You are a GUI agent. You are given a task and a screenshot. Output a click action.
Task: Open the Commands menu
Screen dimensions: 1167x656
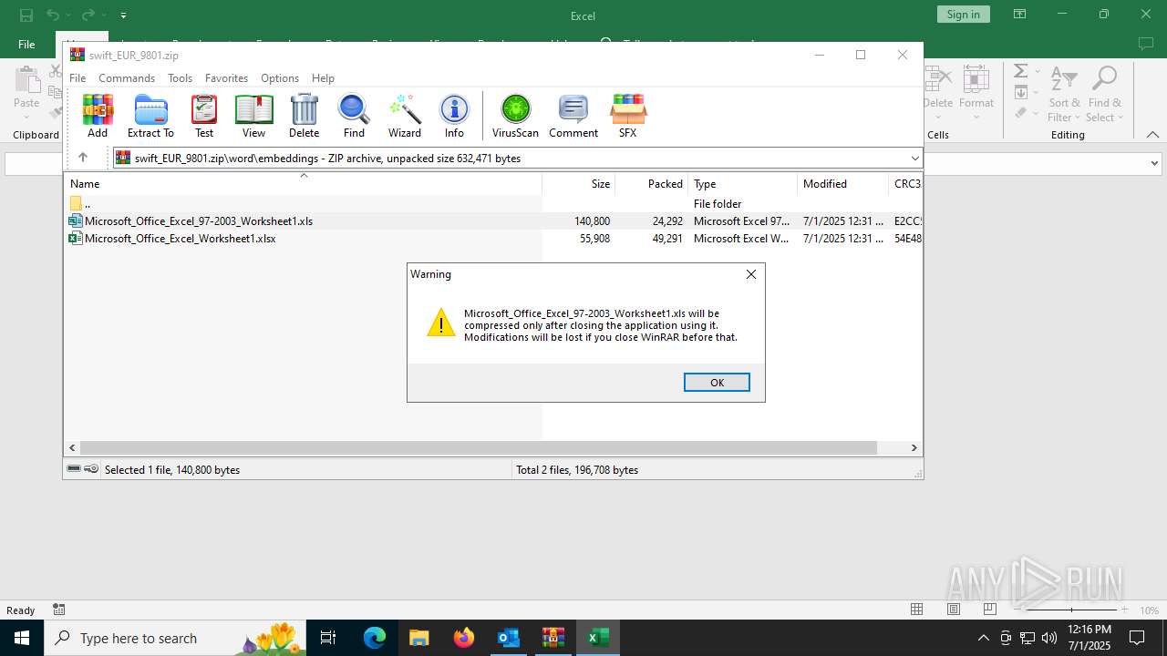127,78
